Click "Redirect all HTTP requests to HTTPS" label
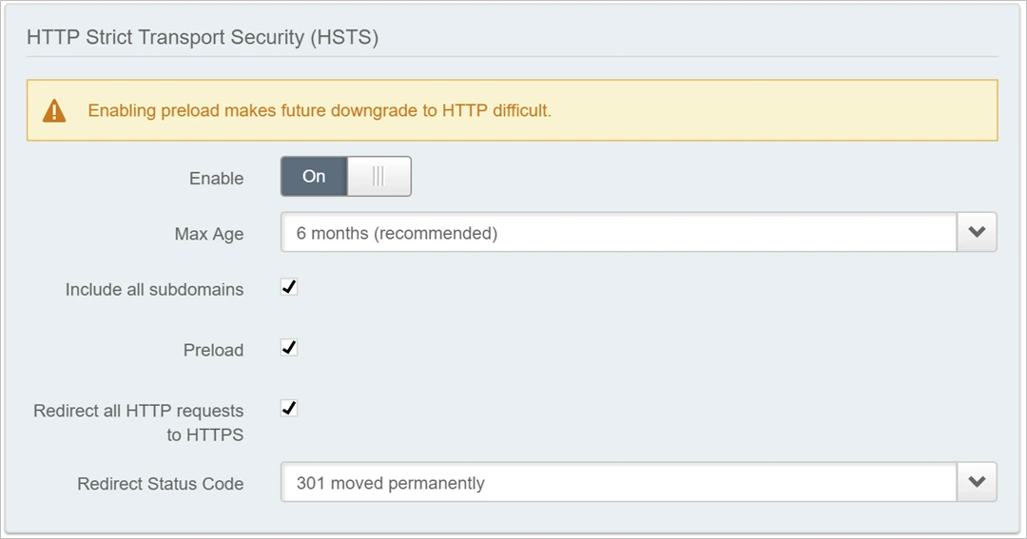Screen dimensions: 1027x539 [x=139, y=422]
